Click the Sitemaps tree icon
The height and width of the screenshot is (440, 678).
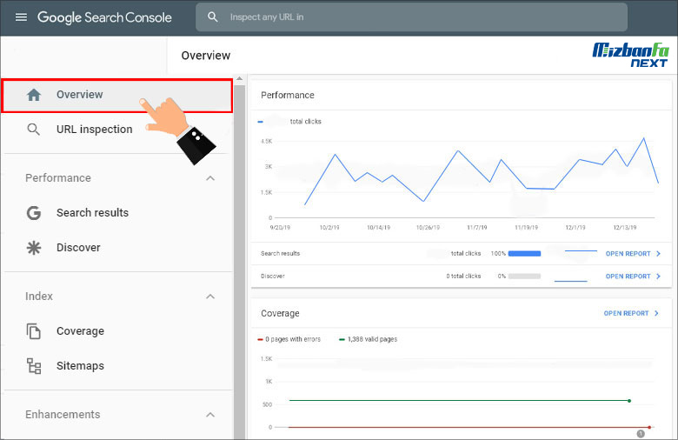[34, 366]
